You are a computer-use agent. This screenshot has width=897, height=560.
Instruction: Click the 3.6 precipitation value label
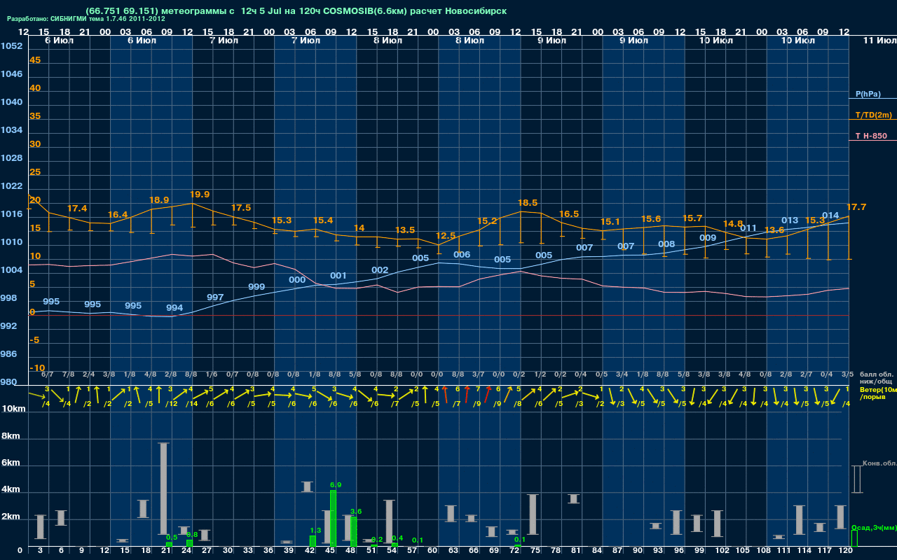click(x=355, y=511)
